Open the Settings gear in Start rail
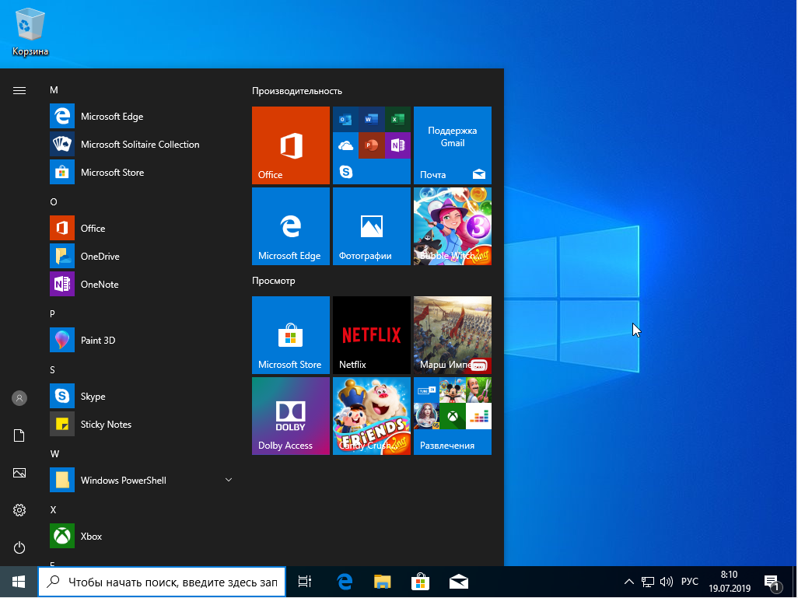This screenshot has width=798, height=598. tap(19, 510)
